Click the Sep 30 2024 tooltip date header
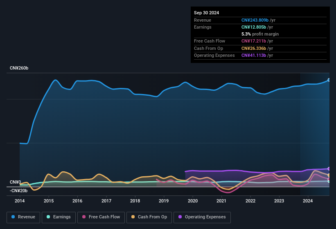This screenshot has height=229, width=336. (206, 13)
